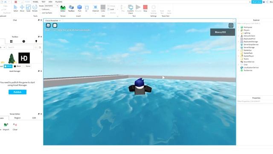
Task: Expand the StarterPlayer node
Action: point(239,56)
